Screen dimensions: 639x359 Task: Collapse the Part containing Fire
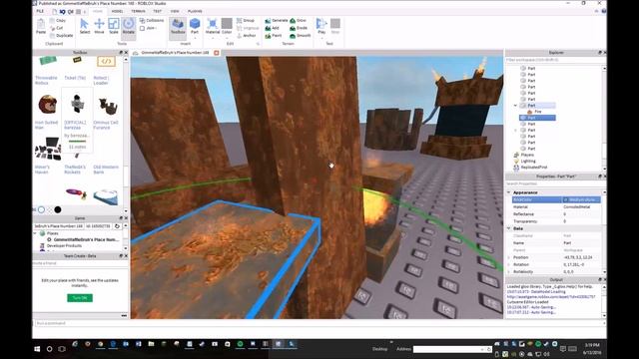tap(515, 106)
